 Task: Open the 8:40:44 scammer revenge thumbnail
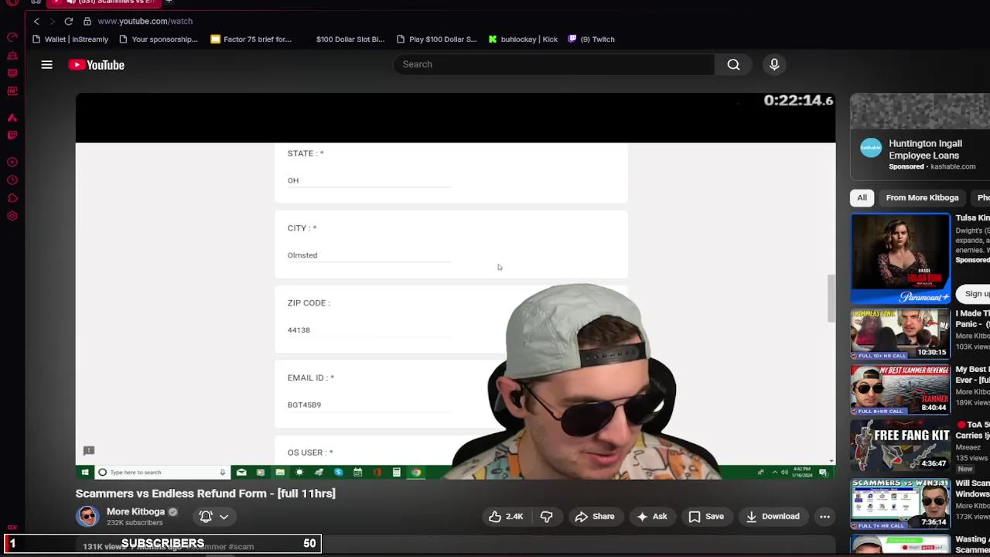900,390
